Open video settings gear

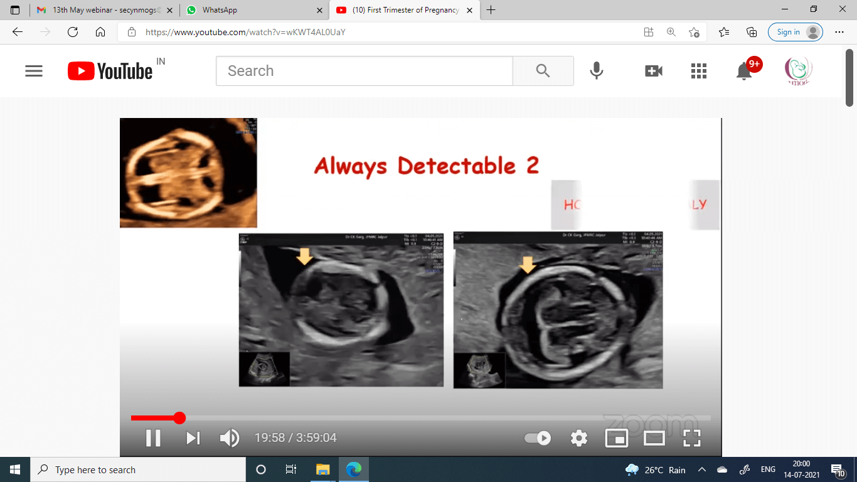pos(578,437)
